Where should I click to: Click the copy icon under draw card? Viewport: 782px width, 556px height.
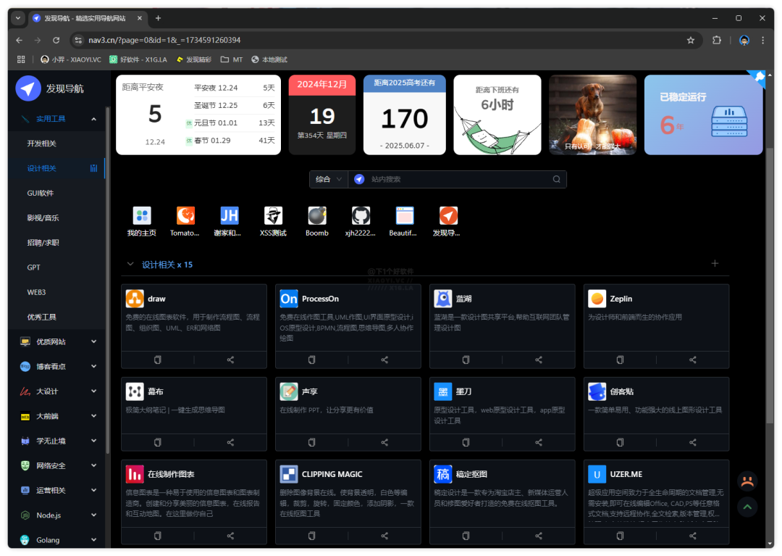pos(157,360)
